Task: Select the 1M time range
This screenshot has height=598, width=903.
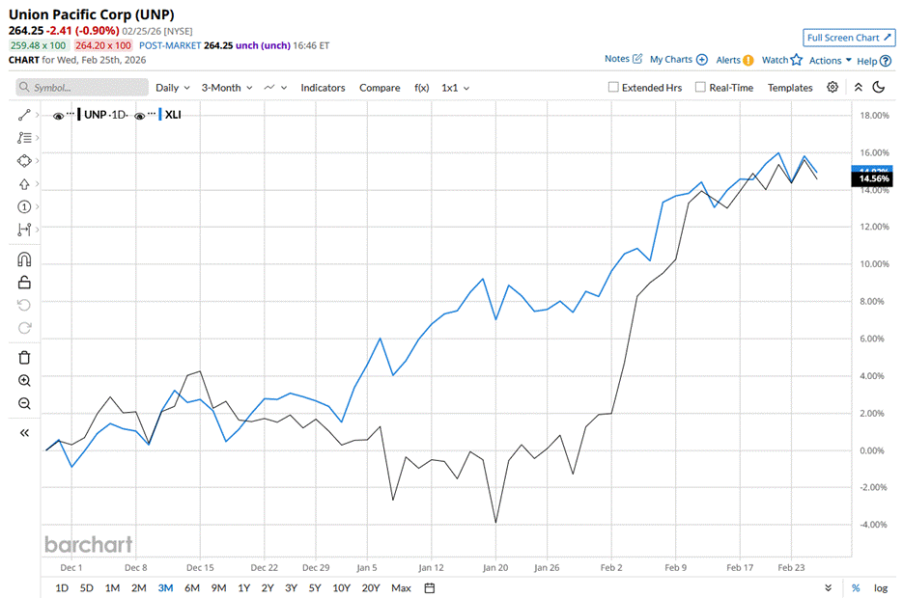Action: click(112, 587)
